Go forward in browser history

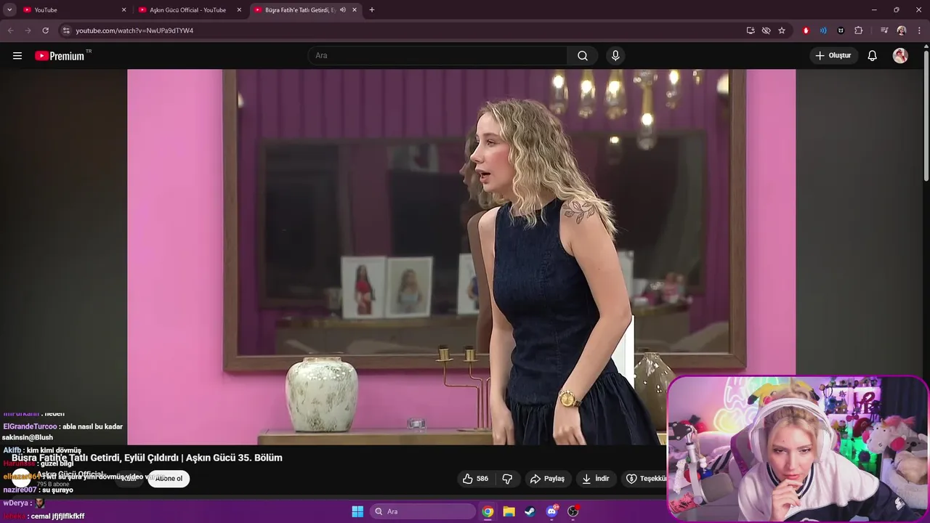(x=28, y=31)
